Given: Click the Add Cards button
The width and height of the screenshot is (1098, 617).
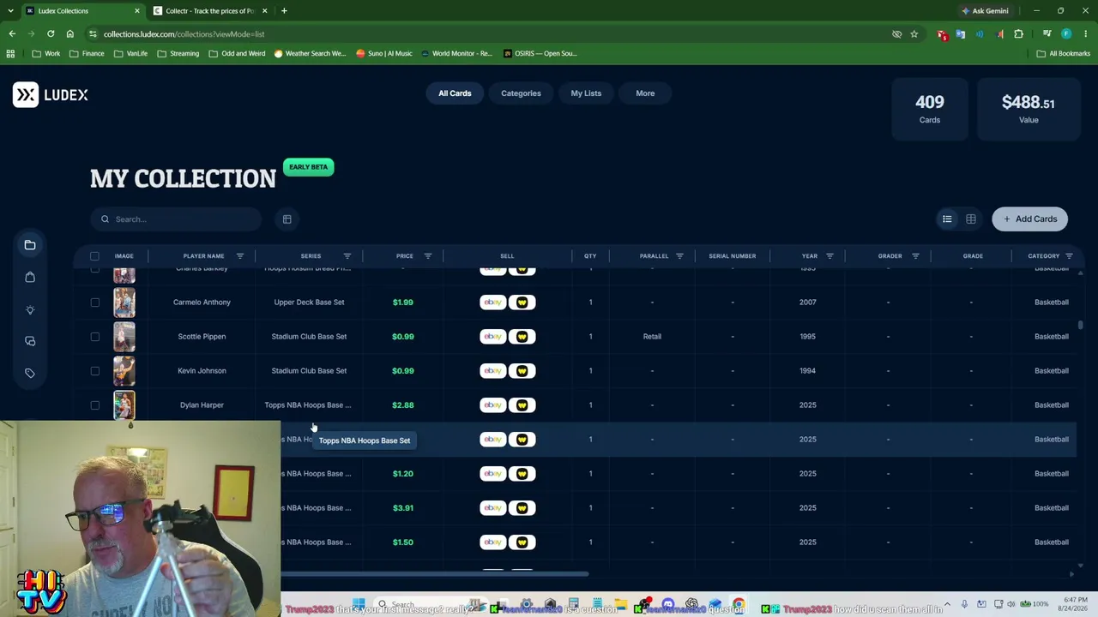Looking at the screenshot, I should pyautogui.click(x=1030, y=219).
